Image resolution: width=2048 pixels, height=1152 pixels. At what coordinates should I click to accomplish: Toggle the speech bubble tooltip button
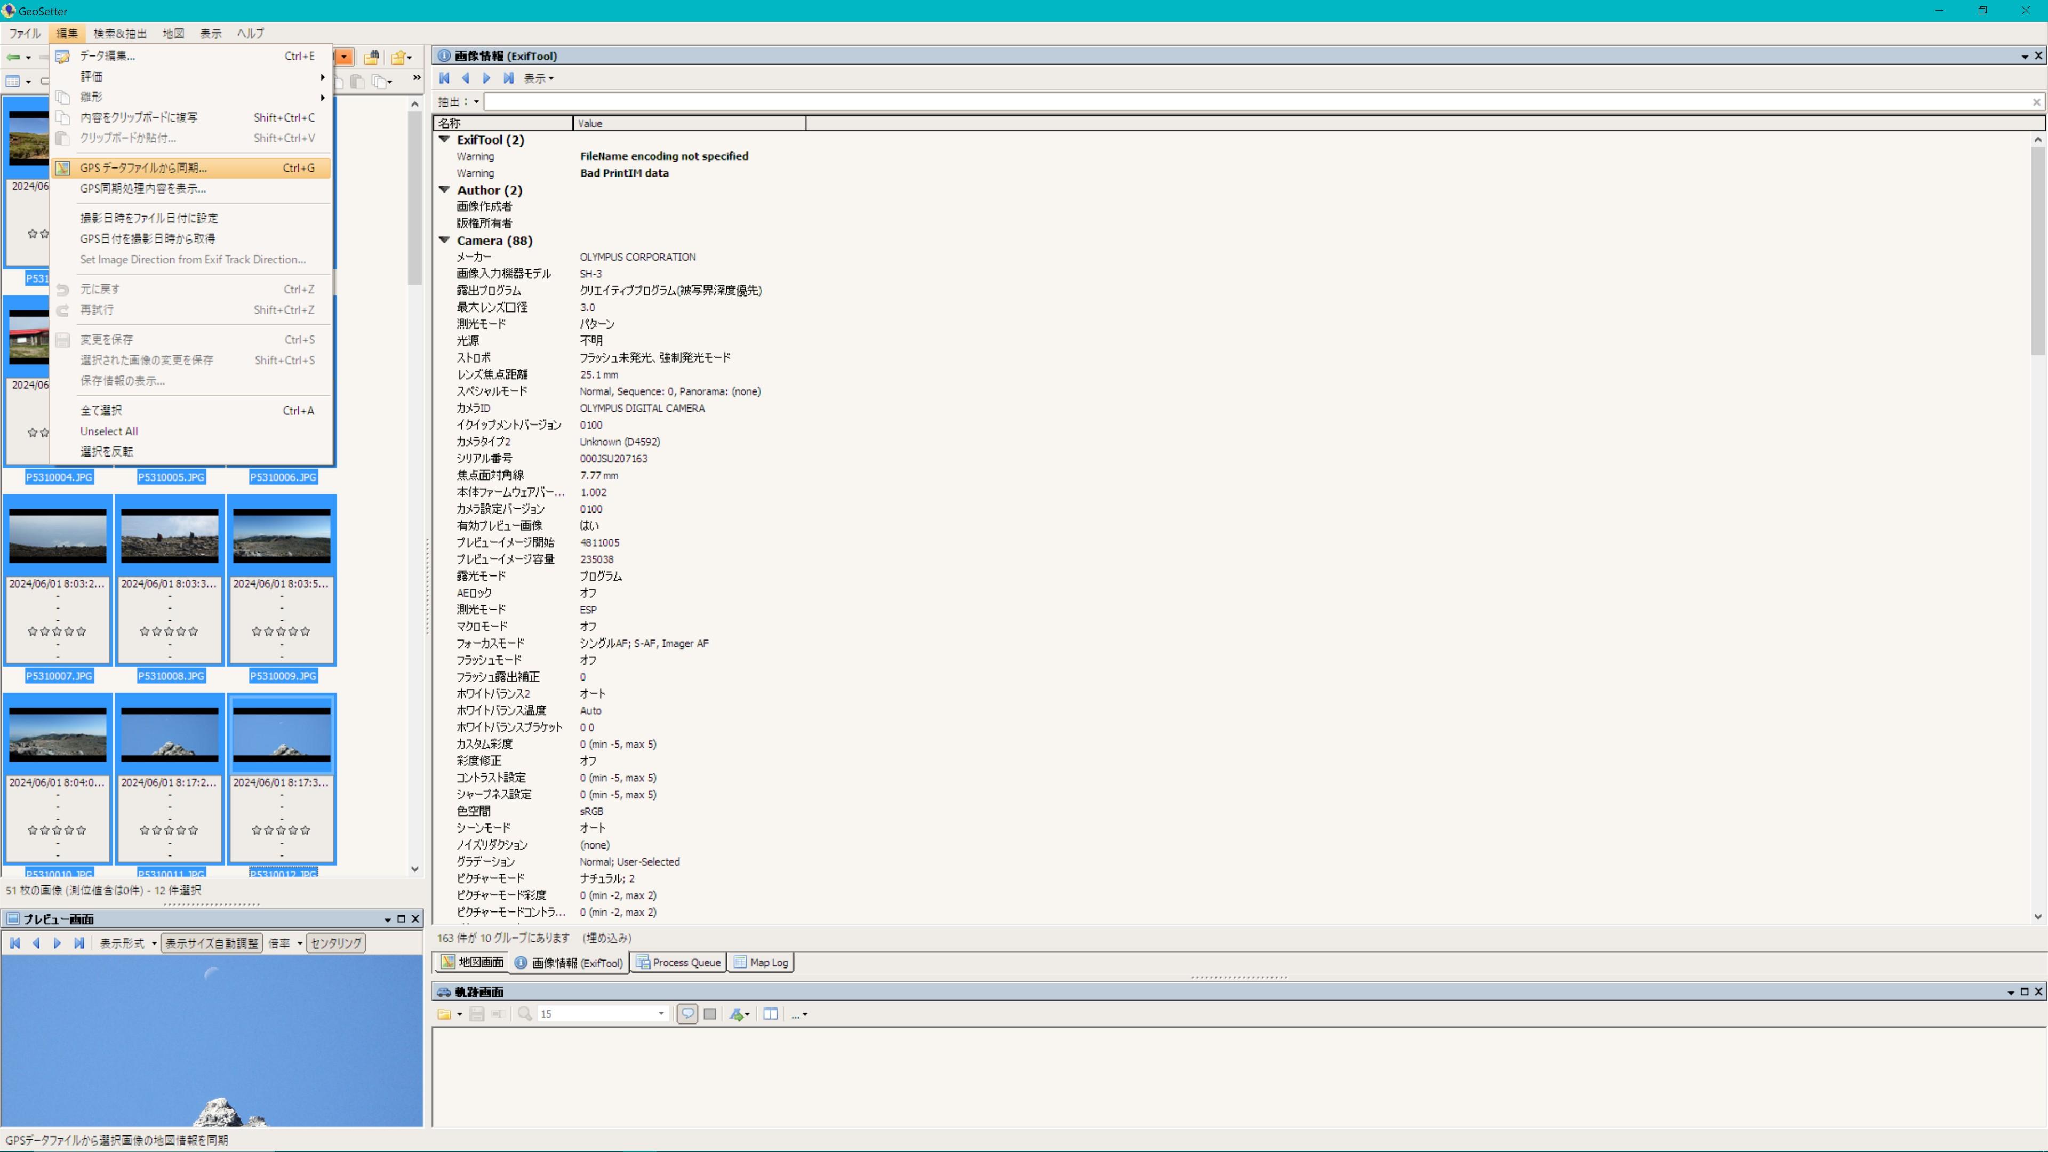tap(687, 1014)
